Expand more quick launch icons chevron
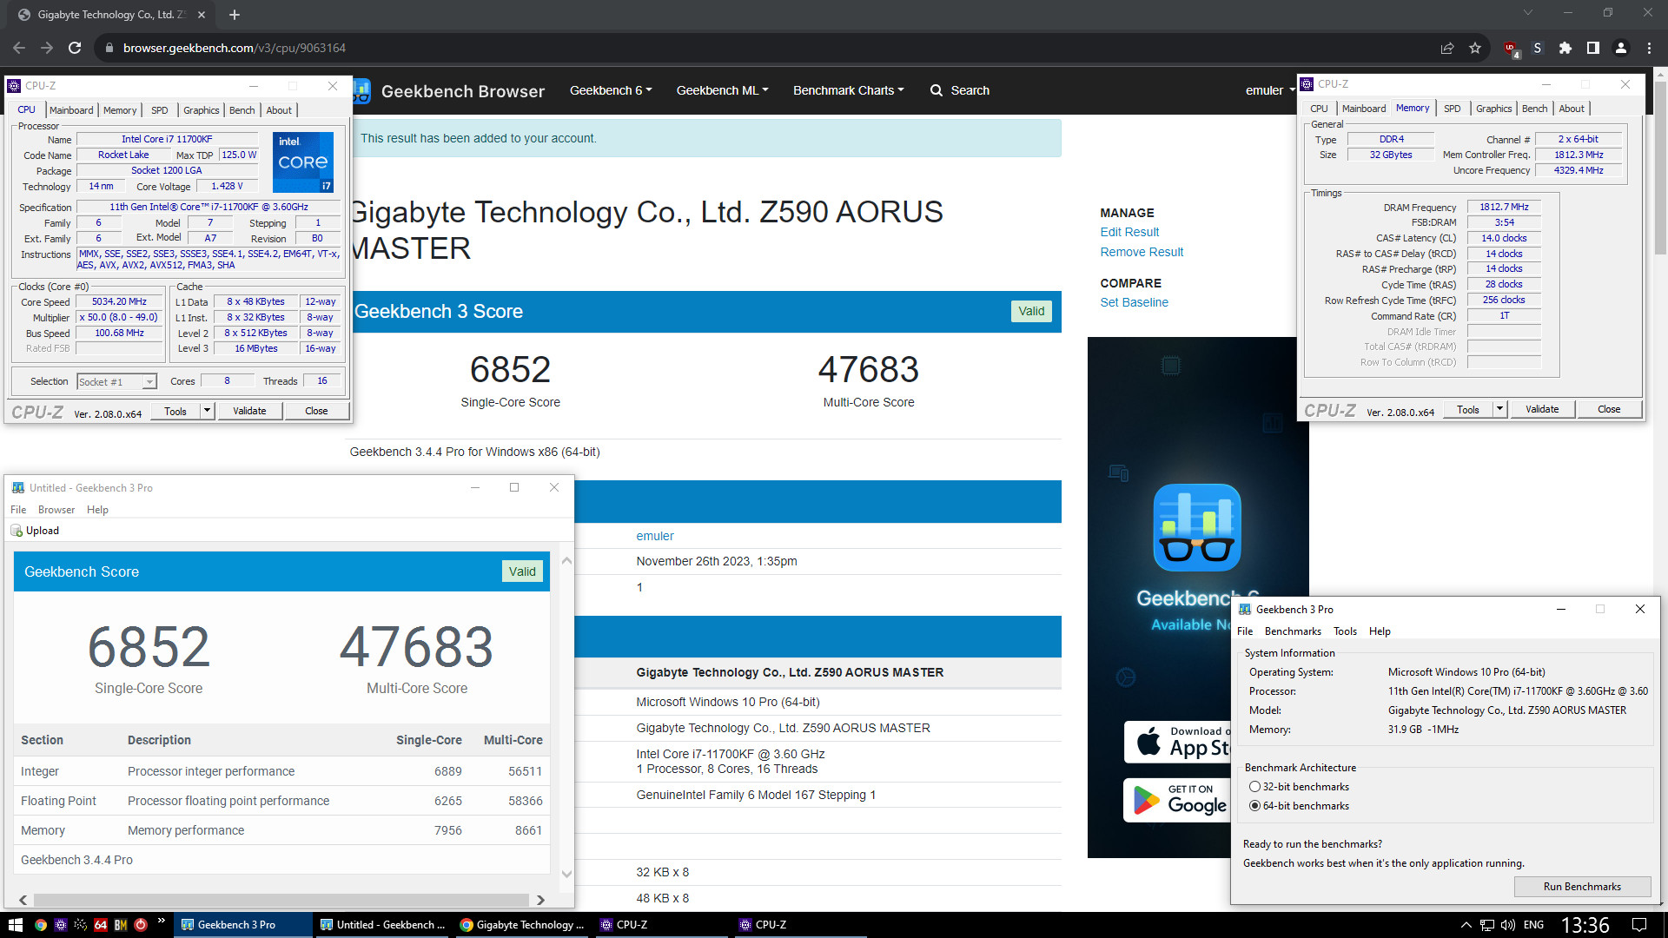 pyautogui.click(x=161, y=921)
